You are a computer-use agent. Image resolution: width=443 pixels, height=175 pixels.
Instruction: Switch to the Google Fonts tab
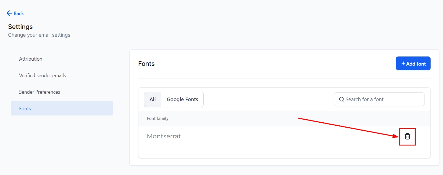[182, 99]
